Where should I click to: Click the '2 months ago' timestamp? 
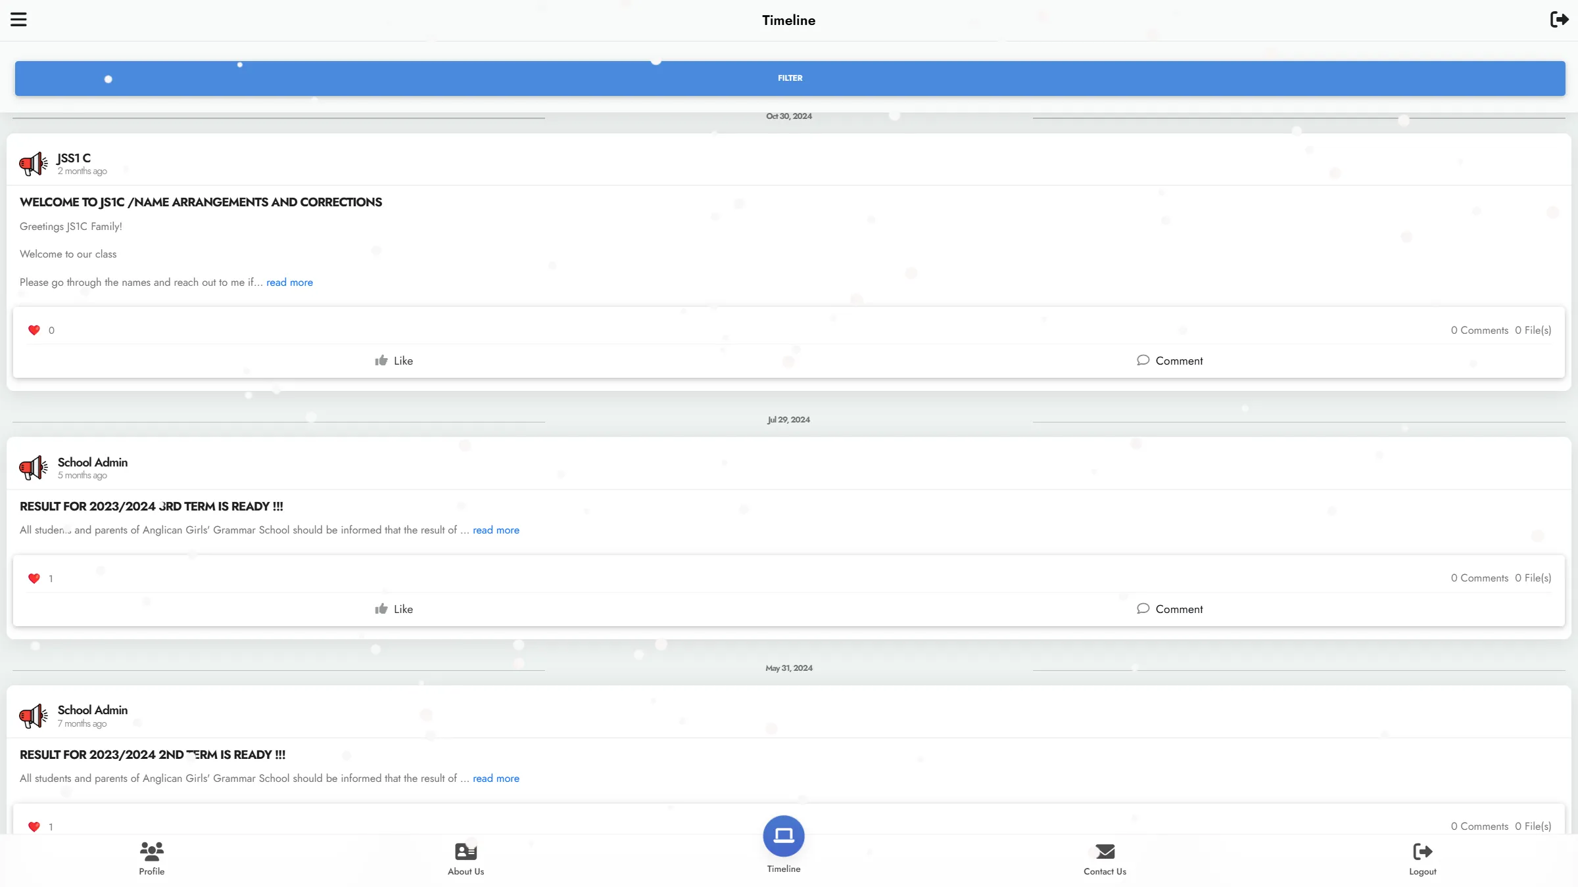tap(82, 171)
